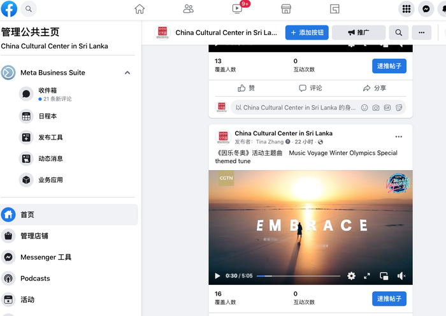Image resolution: width=446 pixels, height=316 pixels.
Task: Go to the Home feed tab icon
Action: [140, 9]
